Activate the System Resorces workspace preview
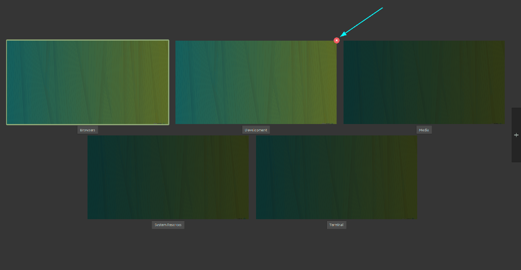 coord(168,177)
